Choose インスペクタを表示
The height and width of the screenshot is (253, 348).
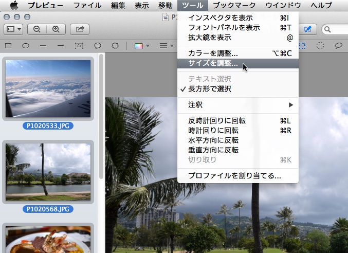pos(238,18)
